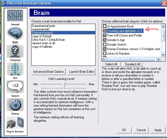Viewport: 167px width, 138px height.
Task: Open the Plug-in Browser icon
Action: click(x=15, y=123)
